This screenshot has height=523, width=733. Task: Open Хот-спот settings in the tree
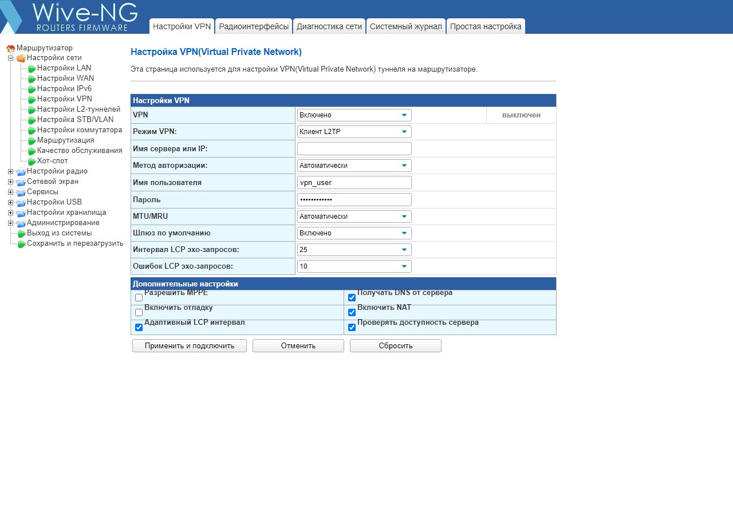click(x=53, y=161)
